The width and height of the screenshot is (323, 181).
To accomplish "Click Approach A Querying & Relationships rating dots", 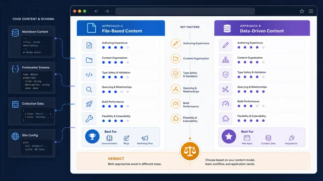I will [115, 92].
